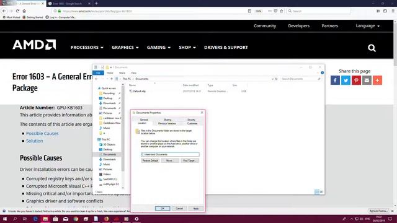The image size is (397, 223).
Task: Expand the Graphics menu
Action: [125, 47]
